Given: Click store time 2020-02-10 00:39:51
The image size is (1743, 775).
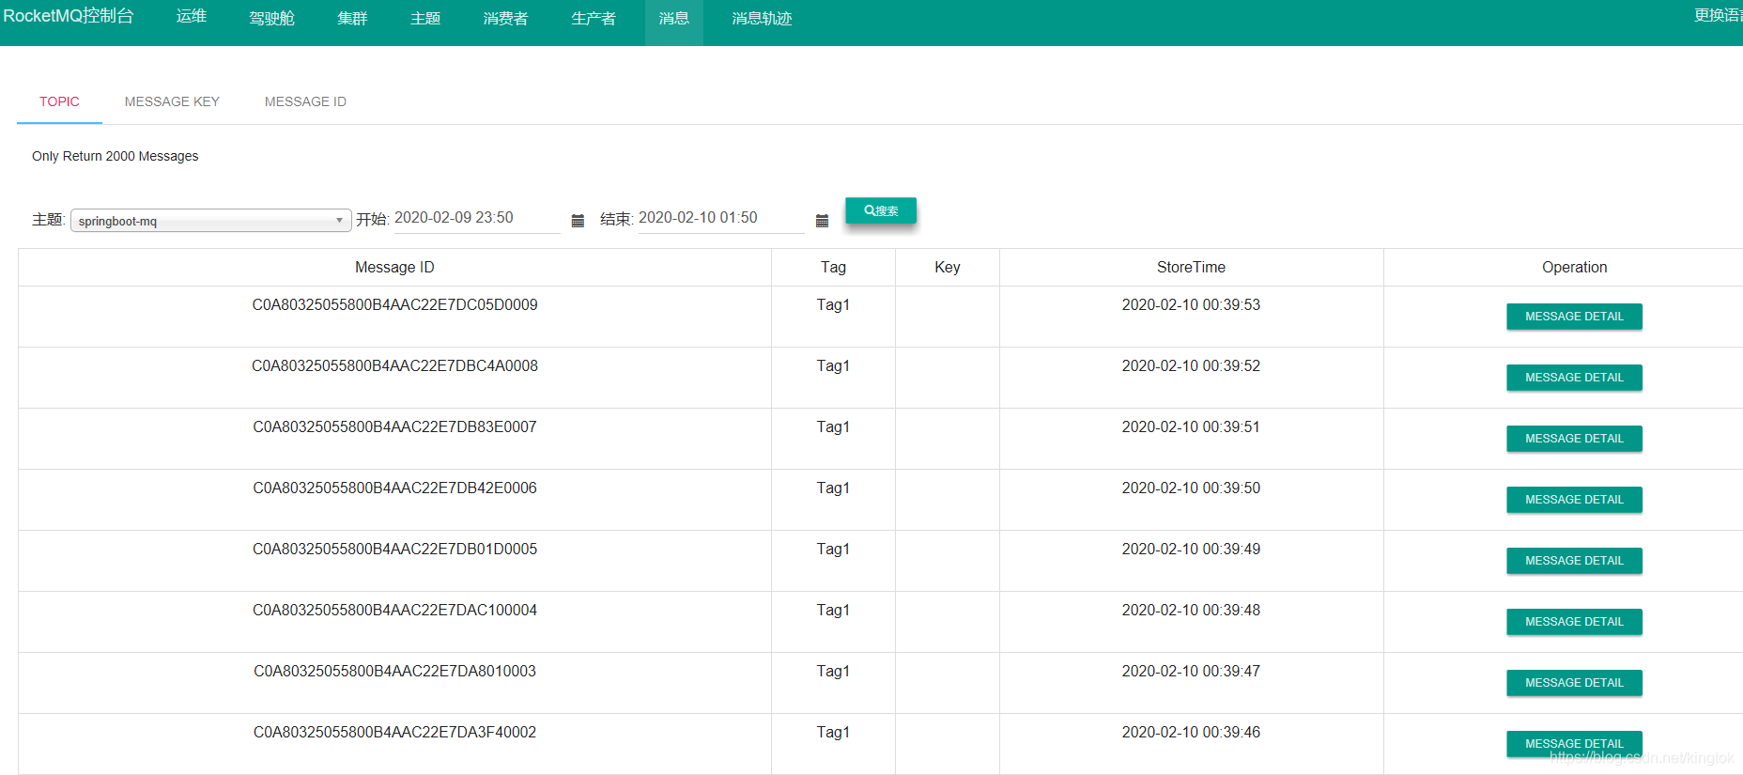Looking at the screenshot, I should click(1191, 427).
